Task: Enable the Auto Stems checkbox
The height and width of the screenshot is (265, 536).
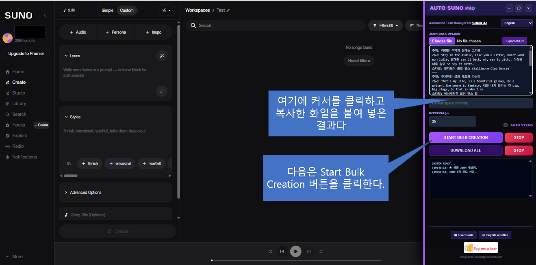Action: pyautogui.click(x=506, y=125)
